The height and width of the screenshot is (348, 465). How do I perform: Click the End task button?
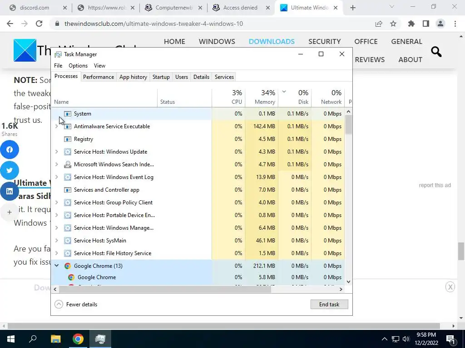(329, 304)
